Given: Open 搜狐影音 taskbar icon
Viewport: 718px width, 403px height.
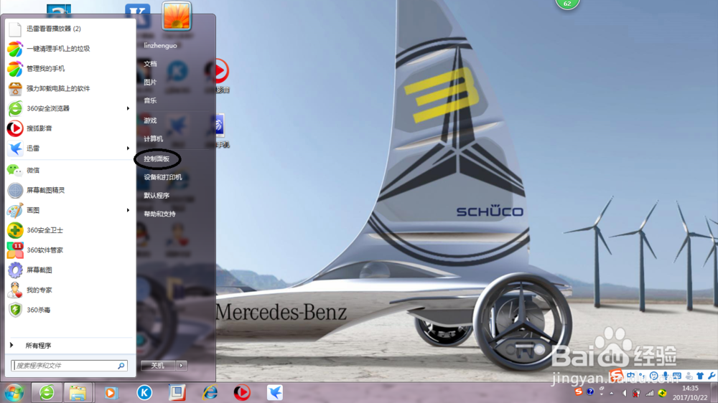Looking at the screenshot, I should coord(242,392).
